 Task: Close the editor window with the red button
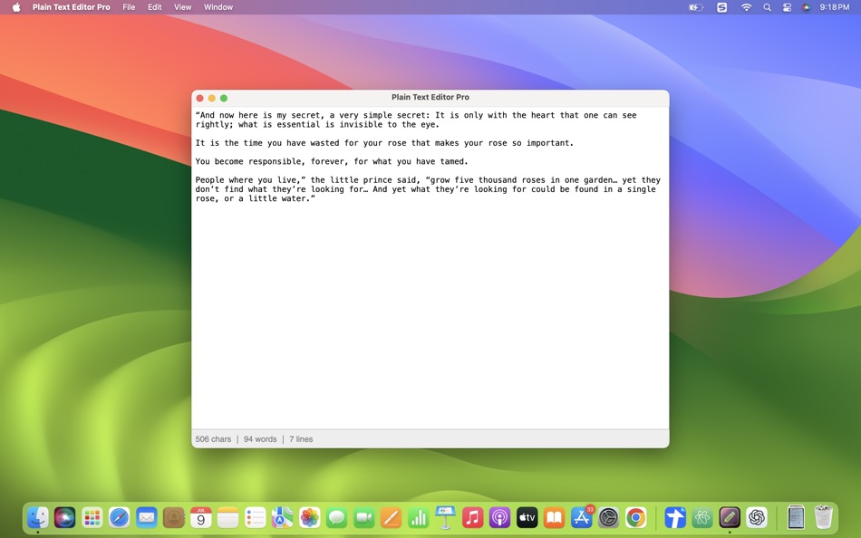pyautogui.click(x=200, y=98)
